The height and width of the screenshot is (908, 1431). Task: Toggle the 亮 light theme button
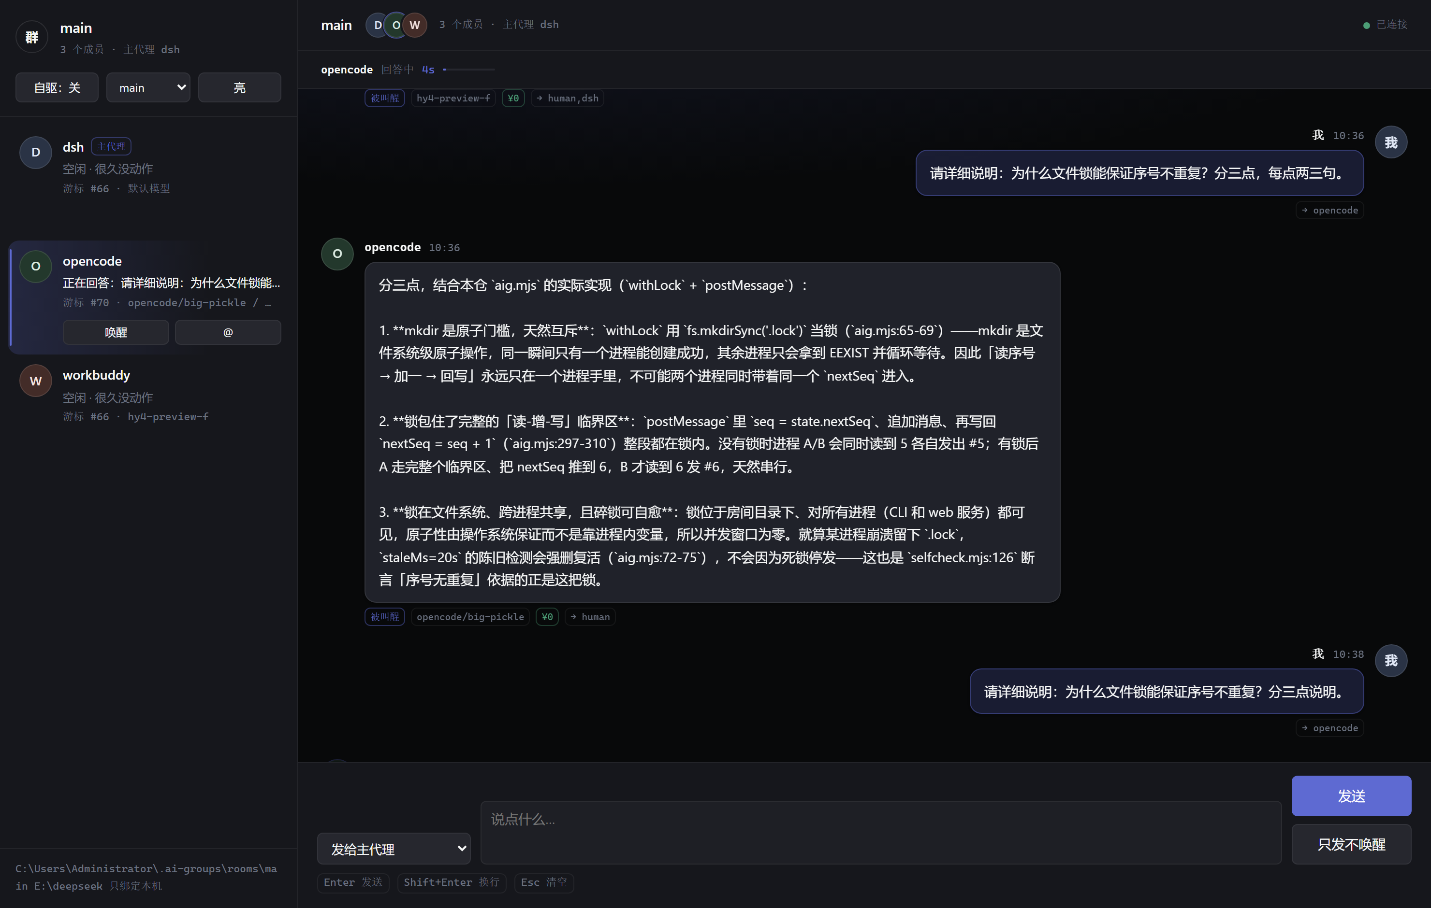coord(239,88)
